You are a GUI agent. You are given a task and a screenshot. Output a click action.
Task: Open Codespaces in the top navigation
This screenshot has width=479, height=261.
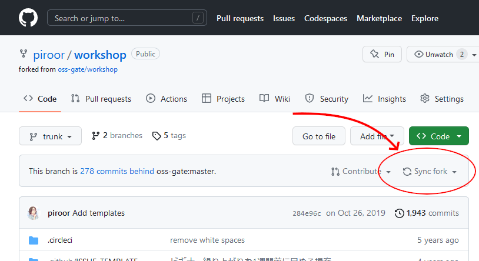click(x=325, y=18)
